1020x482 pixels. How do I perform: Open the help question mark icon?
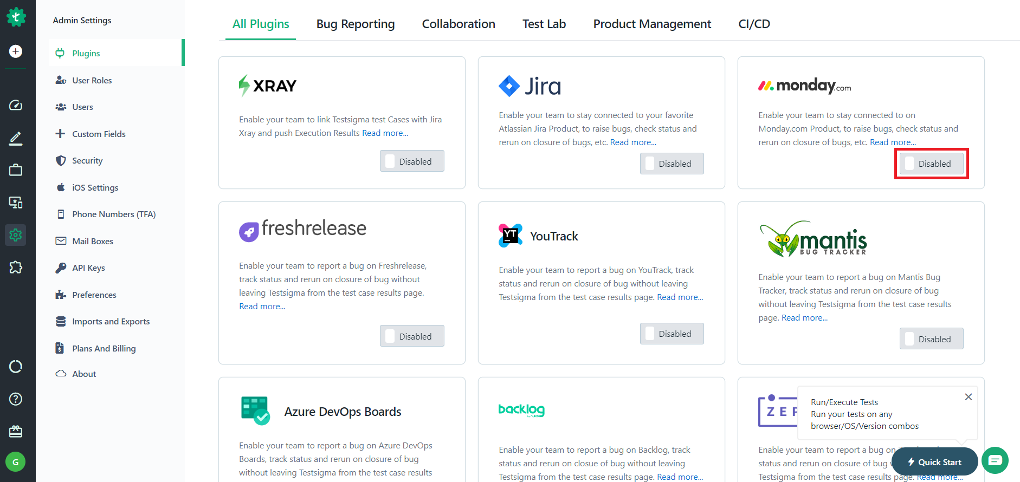pyautogui.click(x=16, y=399)
